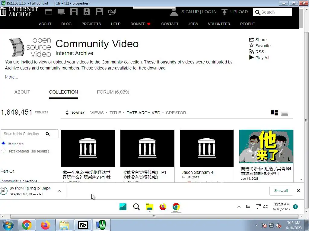The height and width of the screenshot is (231, 309).
Task: Click the Community Collections link
Action: click(x=19, y=181)
